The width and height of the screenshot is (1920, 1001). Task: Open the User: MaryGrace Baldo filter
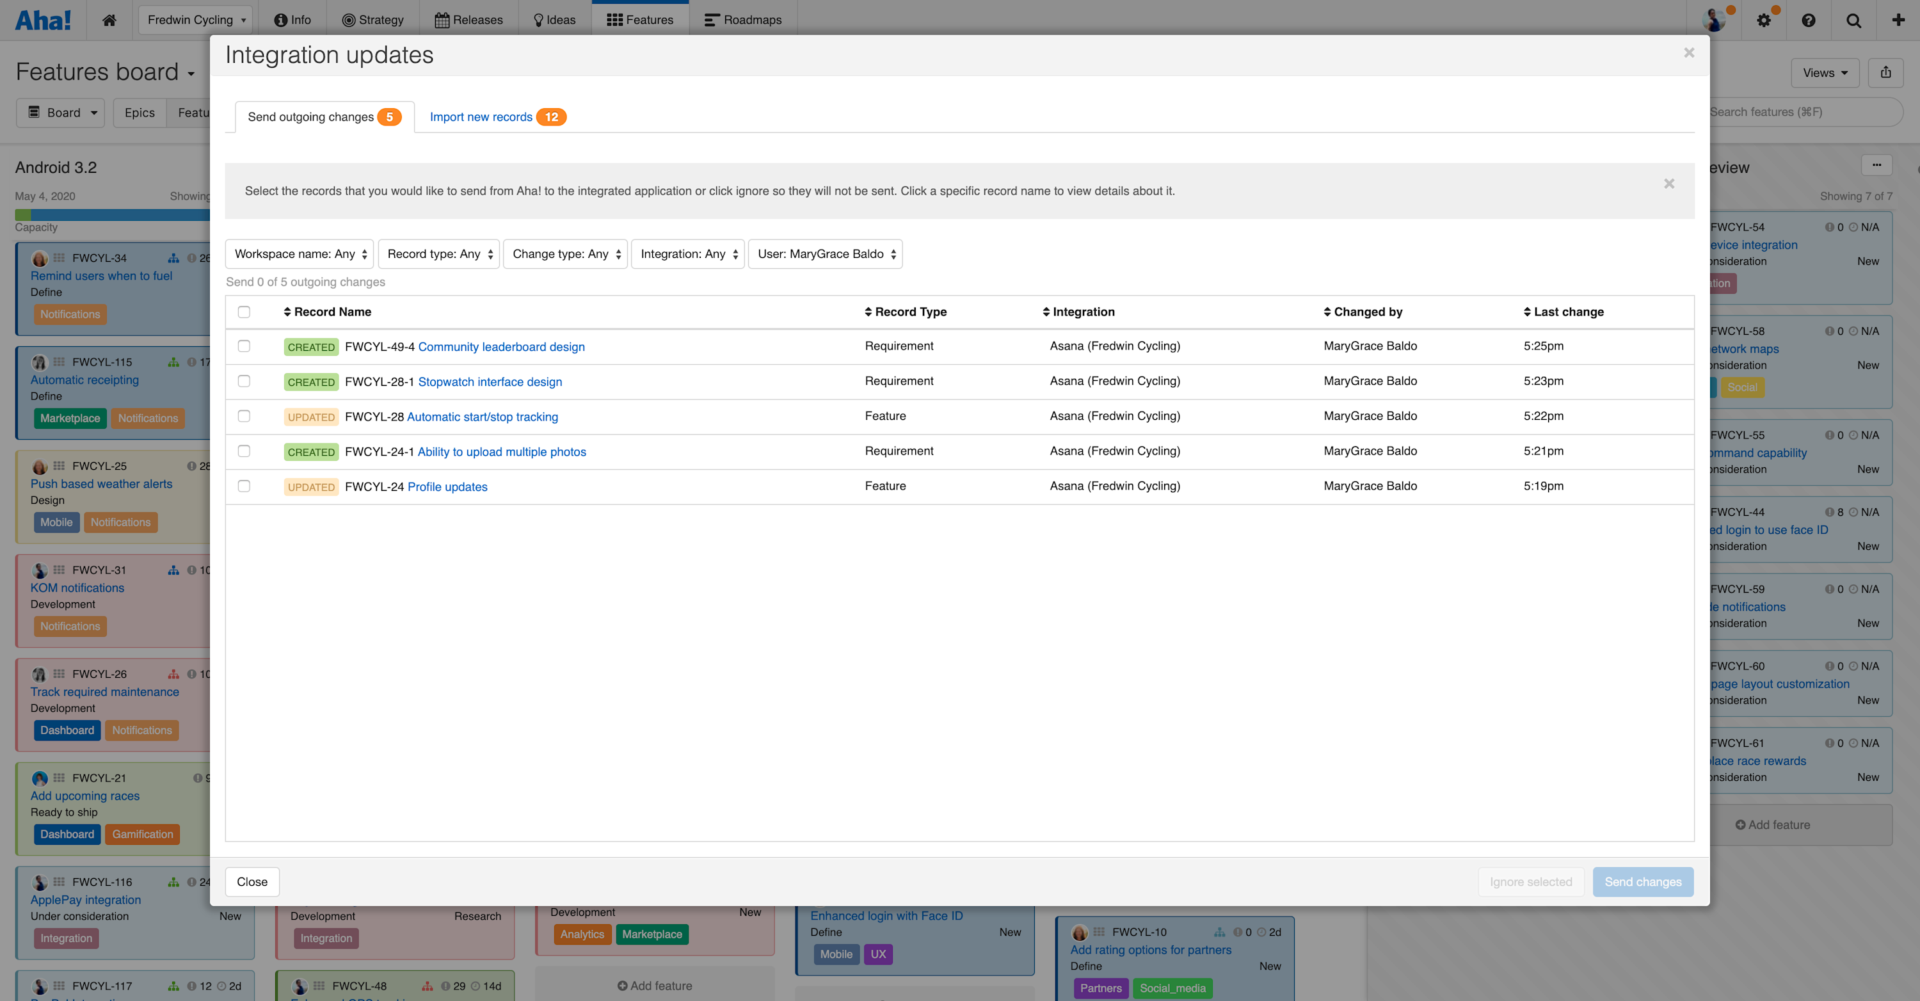[x=824, y=253]
